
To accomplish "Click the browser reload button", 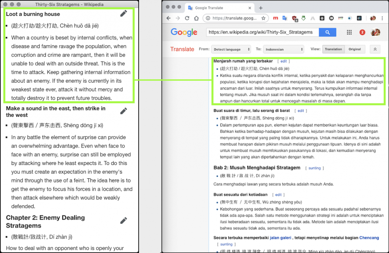I will coord(187,18).
